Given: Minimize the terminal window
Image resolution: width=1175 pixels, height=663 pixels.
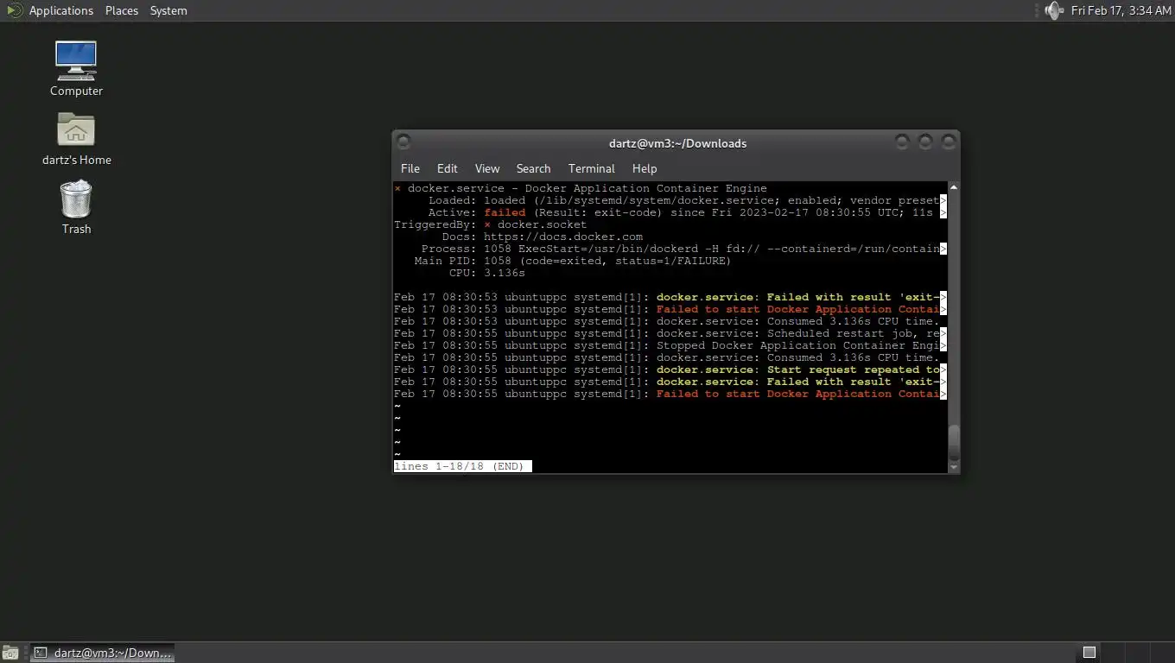Looking at the screenshot, I should pyautogui.click(x=902, y=142).
